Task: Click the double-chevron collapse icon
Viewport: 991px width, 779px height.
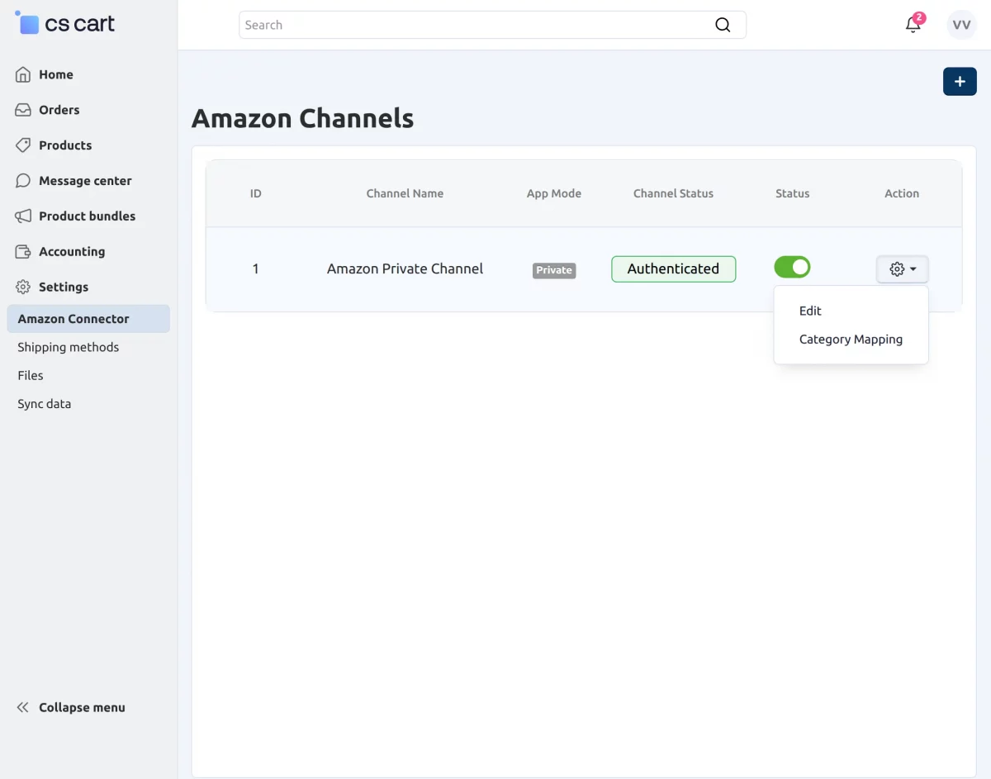Action: click(23, 707)
